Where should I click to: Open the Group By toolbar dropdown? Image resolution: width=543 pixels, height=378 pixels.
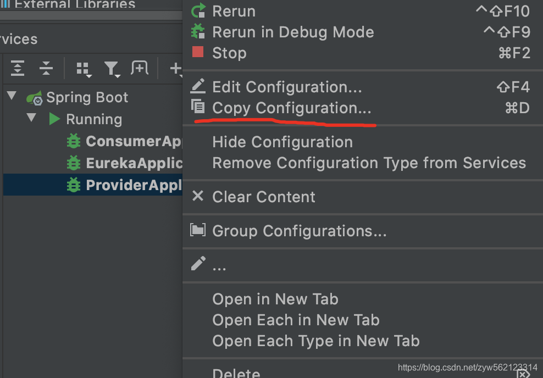[84, 70]
